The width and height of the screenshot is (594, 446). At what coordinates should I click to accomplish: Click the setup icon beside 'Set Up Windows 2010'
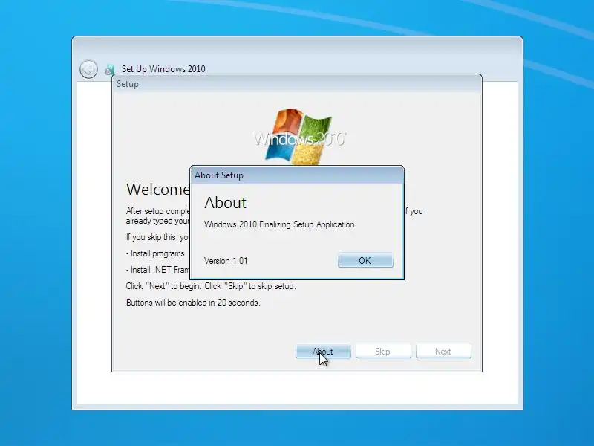(109, 69)
